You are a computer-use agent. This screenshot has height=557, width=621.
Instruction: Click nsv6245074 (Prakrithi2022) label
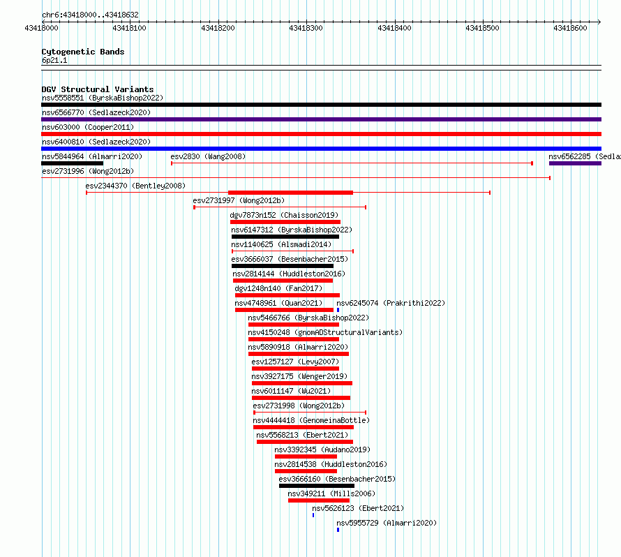coord(391,303)
